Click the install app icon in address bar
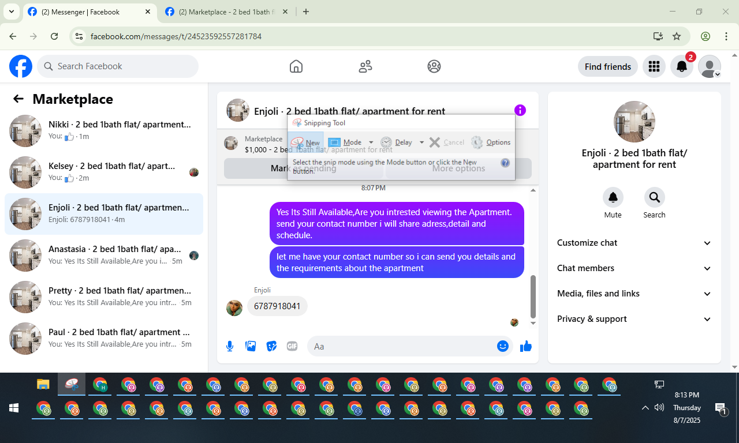 (658, 36)
